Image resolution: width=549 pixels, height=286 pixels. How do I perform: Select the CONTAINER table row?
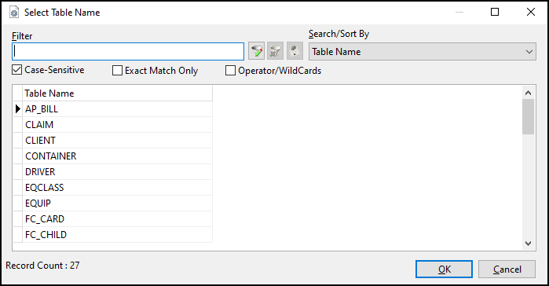click(x=117, y=156)
